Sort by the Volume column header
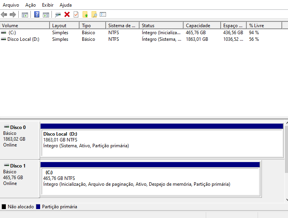 [x=25, y=26]
